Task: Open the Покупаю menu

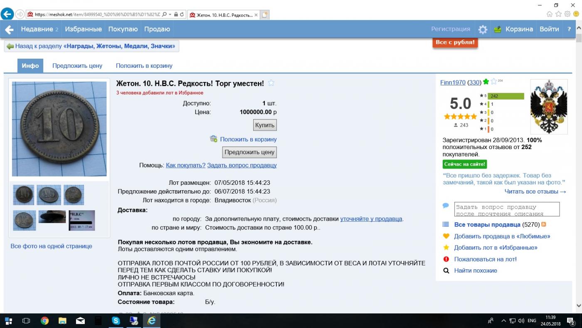Action: point(123,29)
